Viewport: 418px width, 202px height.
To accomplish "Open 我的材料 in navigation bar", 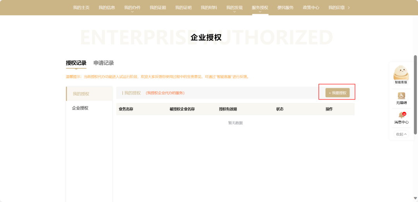I will tap(209, 8).
